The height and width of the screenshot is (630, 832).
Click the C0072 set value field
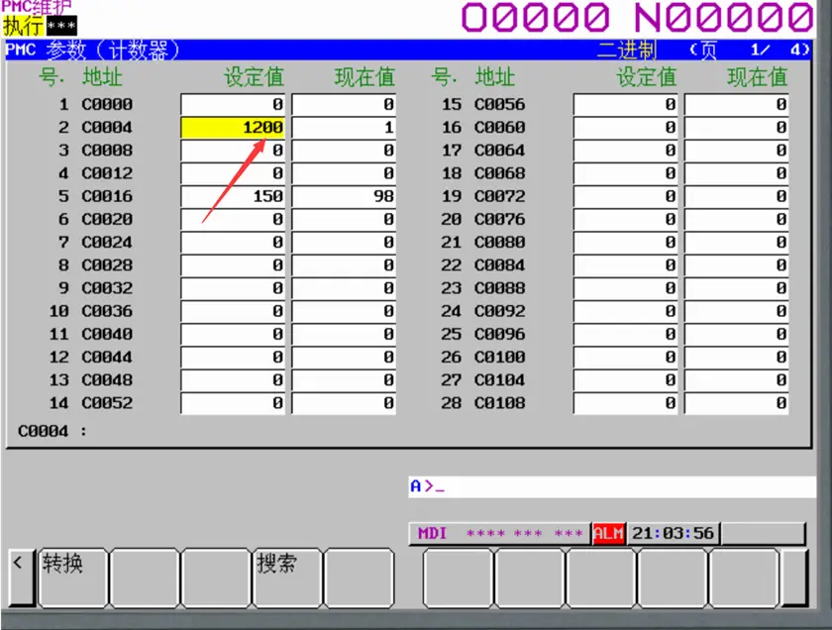(x=625, y=196)
